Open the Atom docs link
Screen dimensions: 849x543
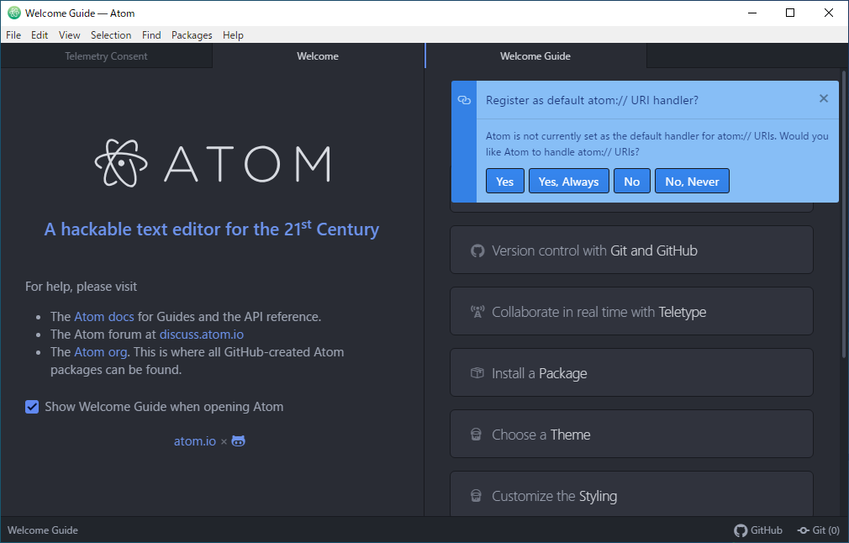[x=104, y=317]
